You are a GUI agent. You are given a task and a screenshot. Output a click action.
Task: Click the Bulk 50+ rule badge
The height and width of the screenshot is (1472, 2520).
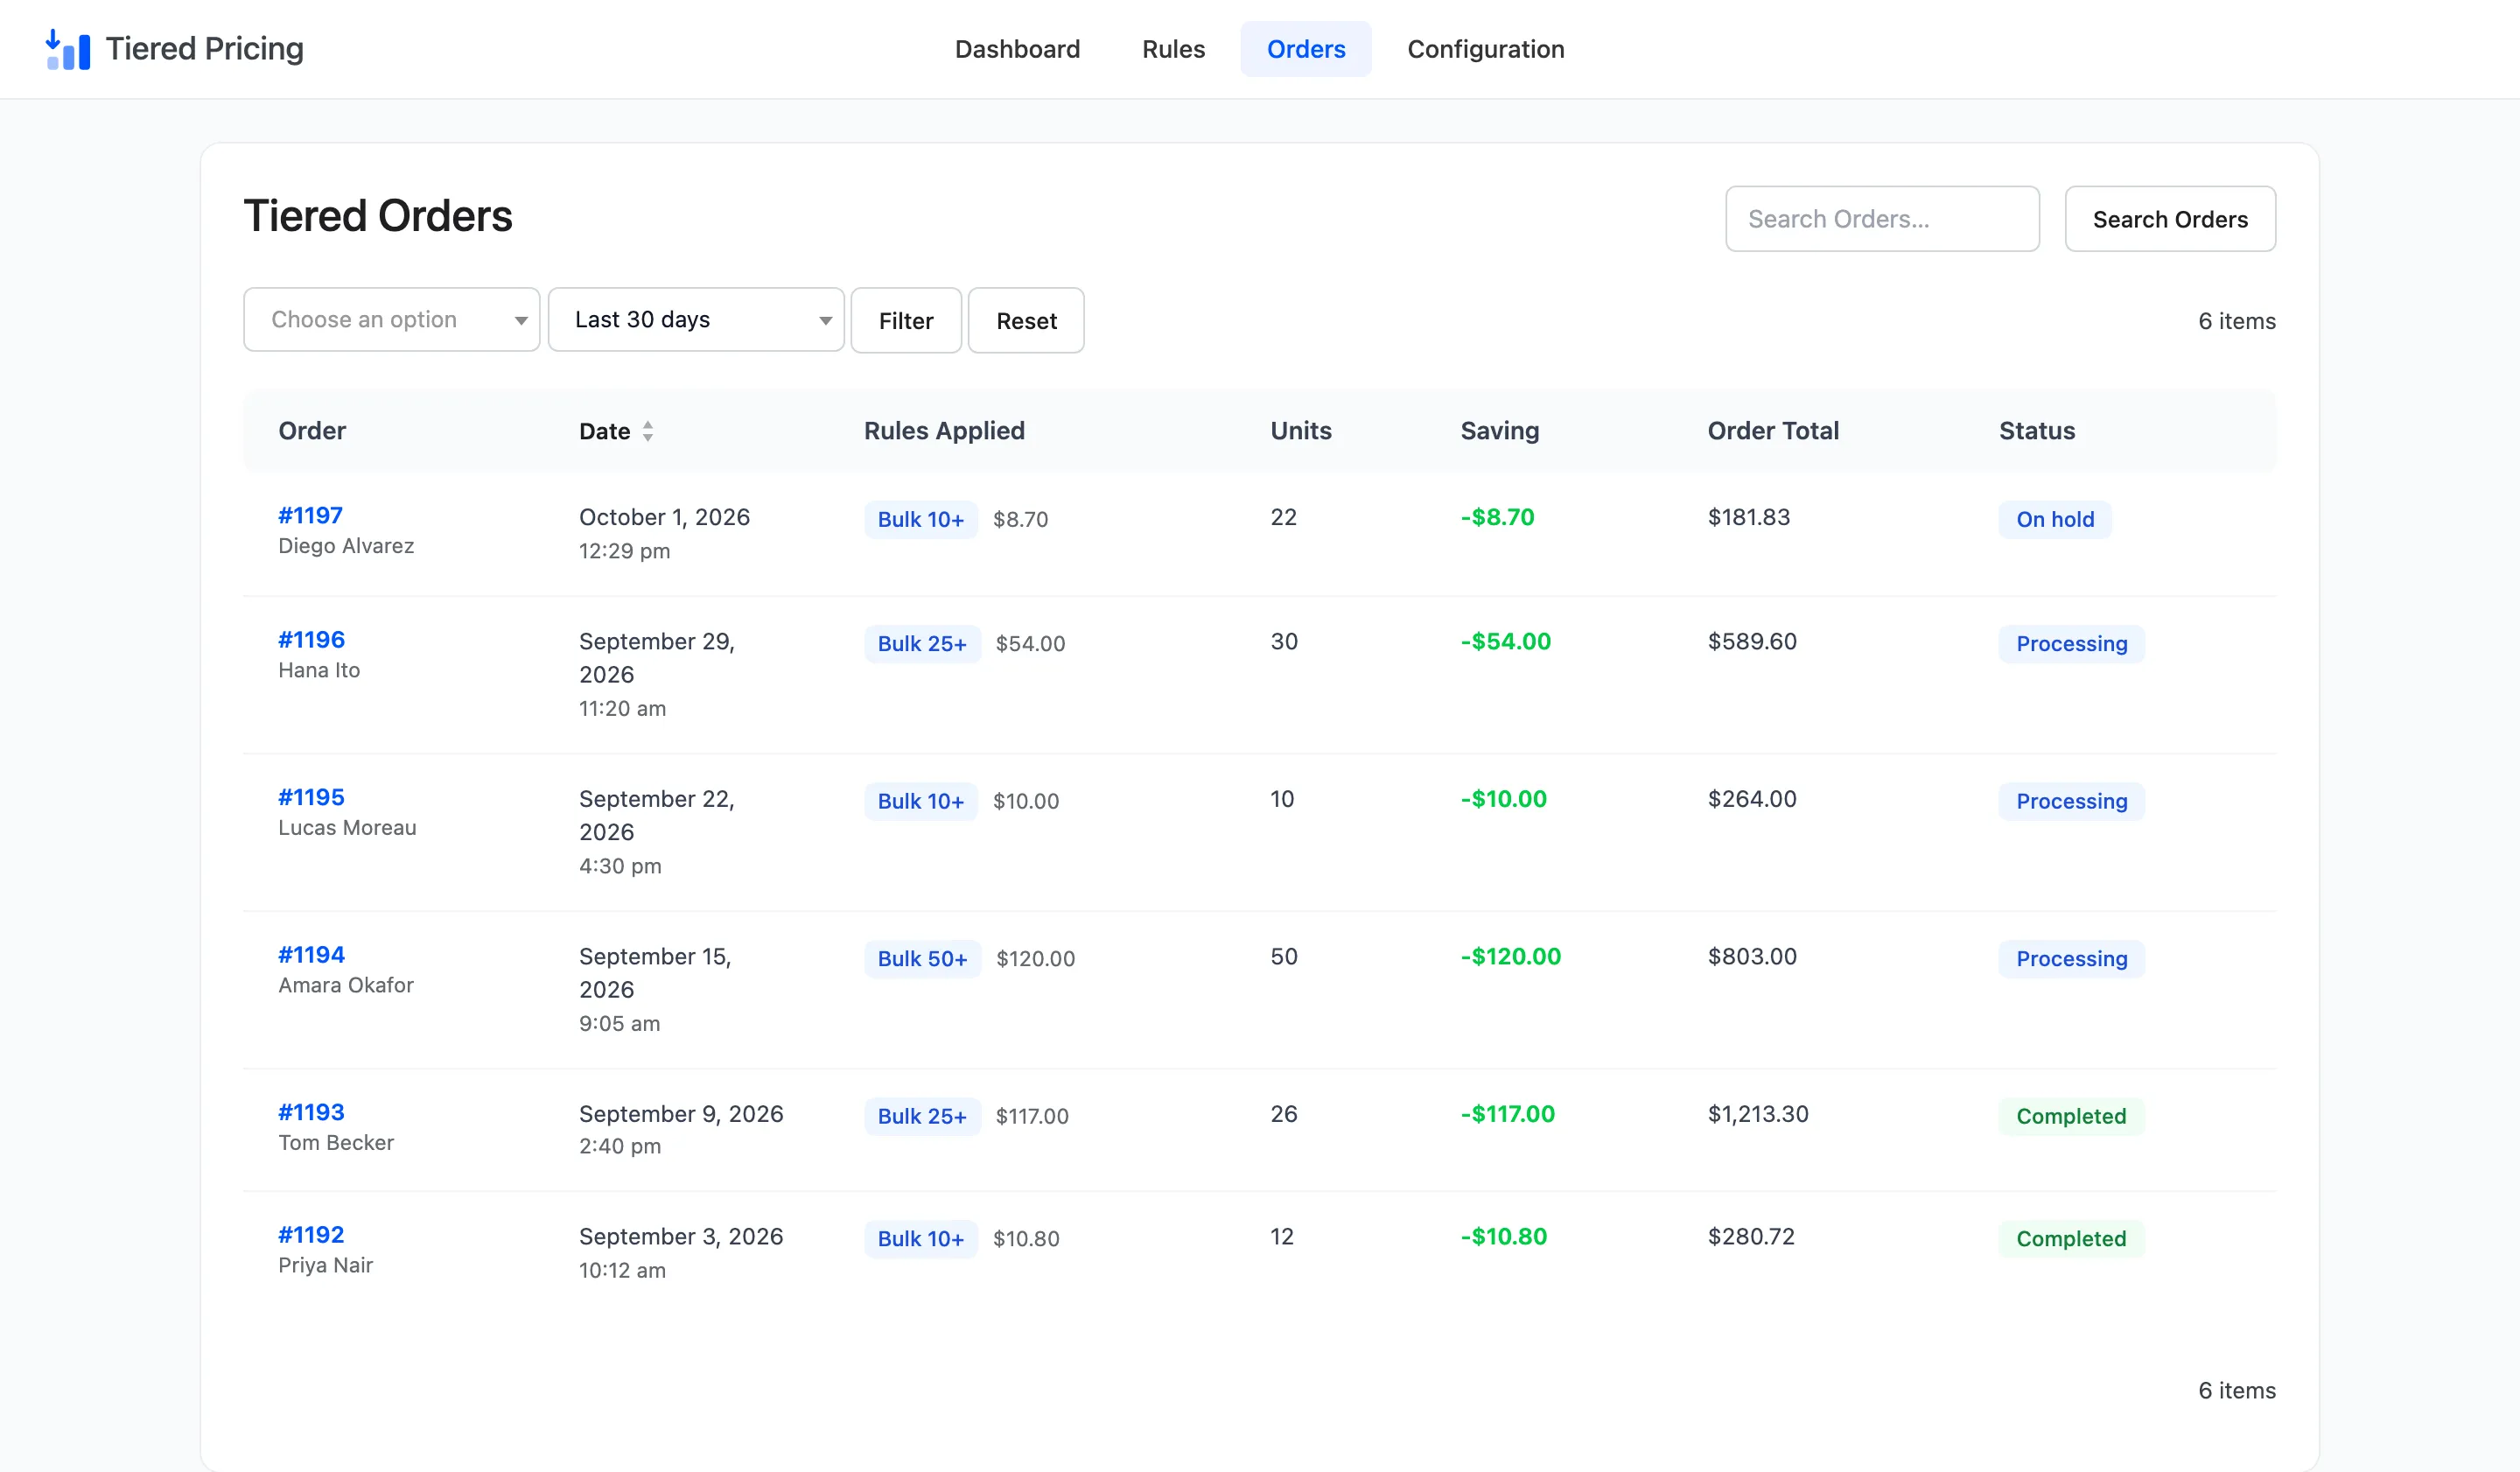coord(922,959)
